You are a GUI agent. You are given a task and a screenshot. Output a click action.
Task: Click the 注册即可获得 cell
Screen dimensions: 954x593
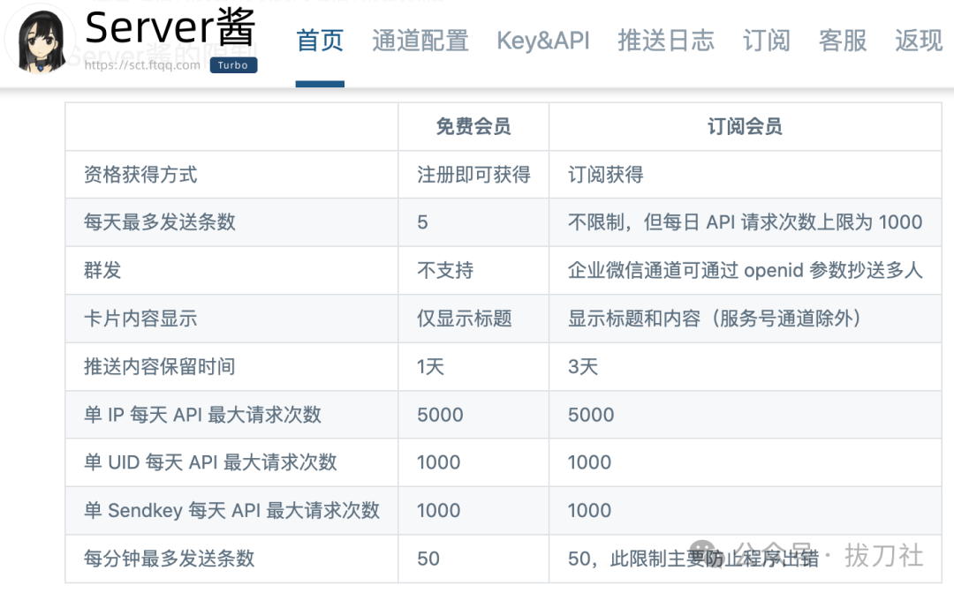click(473, 175)
